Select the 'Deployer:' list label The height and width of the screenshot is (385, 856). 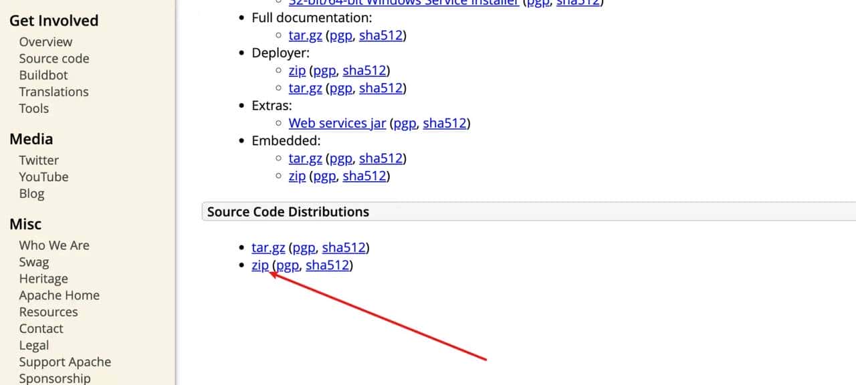coord(281,53)
